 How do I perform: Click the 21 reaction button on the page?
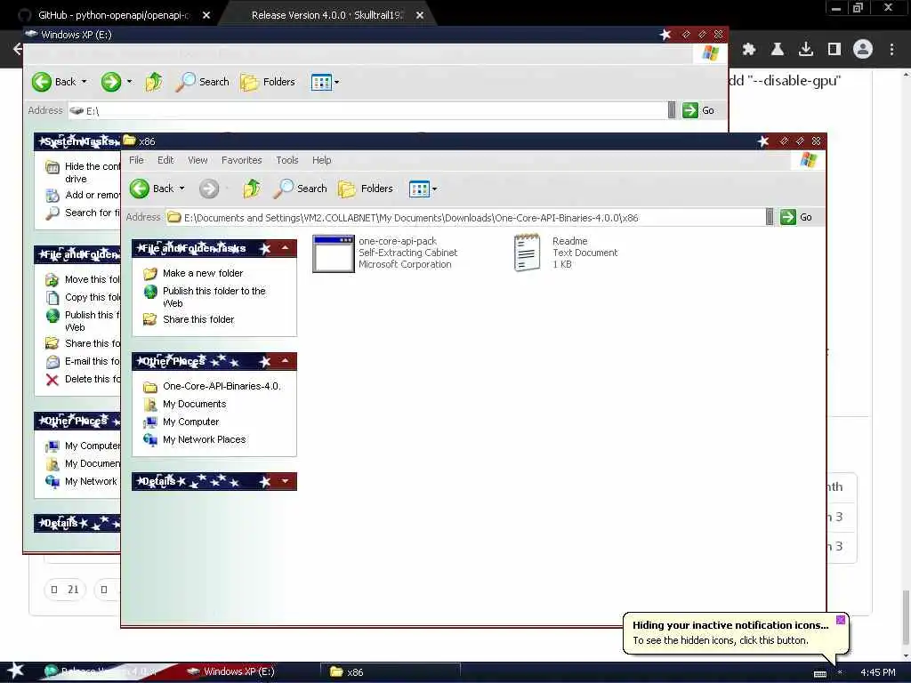64,590
